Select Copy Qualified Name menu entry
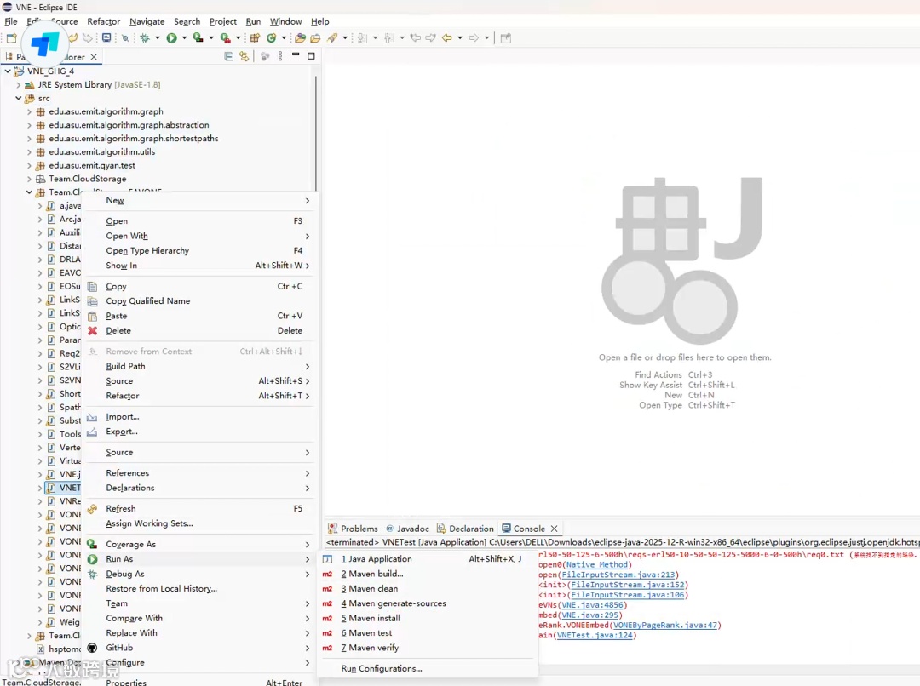Viewport: 920px width, 686px height. (199, 300)
